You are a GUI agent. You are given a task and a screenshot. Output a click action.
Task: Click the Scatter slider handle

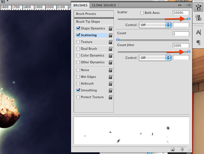189,19
